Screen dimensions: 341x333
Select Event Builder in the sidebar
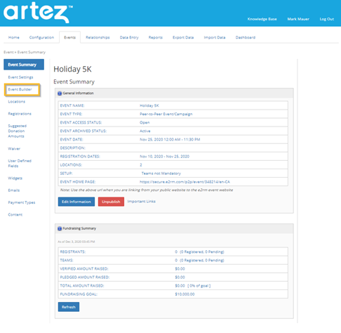pos(20,89)
